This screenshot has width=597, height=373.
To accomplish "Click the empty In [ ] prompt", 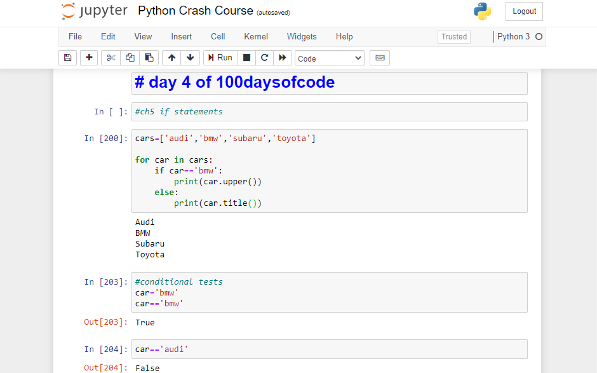I will 111,112.
